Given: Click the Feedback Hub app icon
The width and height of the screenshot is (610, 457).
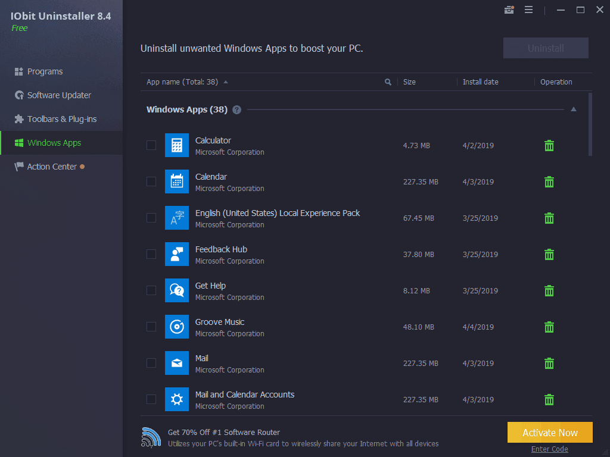Looking at the screenshot, I should [176, 254].
